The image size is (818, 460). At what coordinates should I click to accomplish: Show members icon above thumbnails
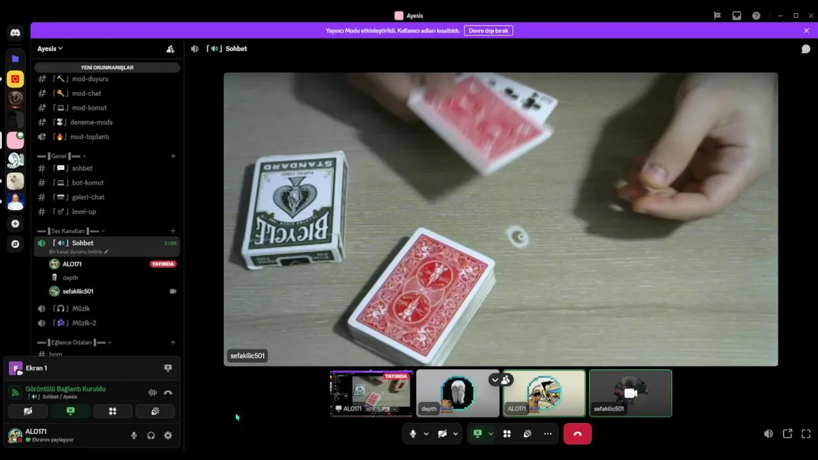(506, 379)
